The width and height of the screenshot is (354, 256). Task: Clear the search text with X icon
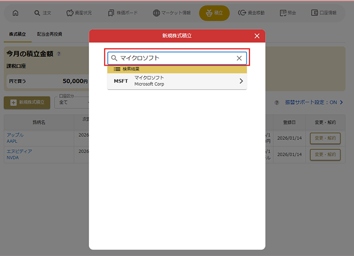click(239, 58)
